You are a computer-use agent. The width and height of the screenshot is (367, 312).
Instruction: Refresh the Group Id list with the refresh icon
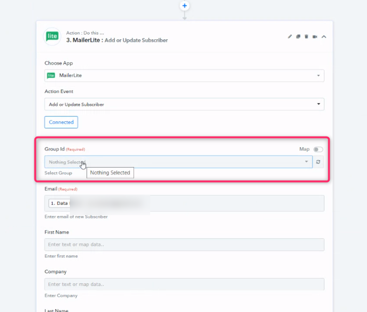(318, 162)
